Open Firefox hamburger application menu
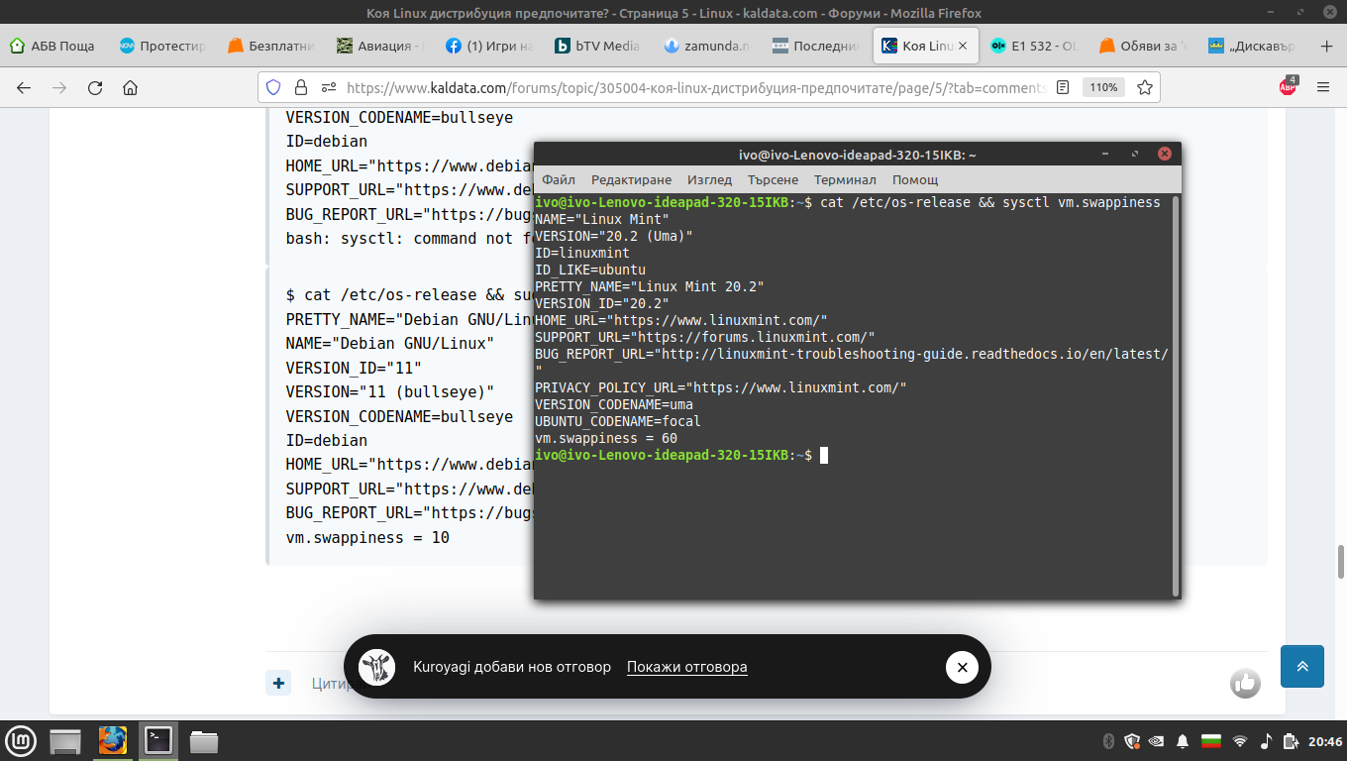Image resolution: width=1347 pixels, height=761 pixels. pyautogui.click(x=1323, y=87)
